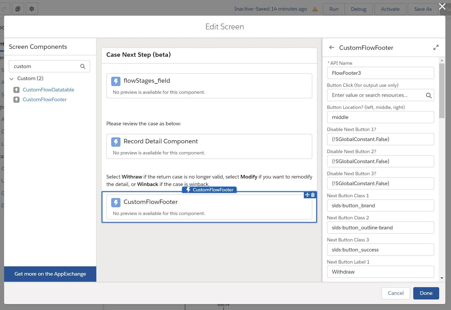Image resolution: width=451 pixels, height=310 pixels.
Task: Click the warning triangle icon
Action: click(x=315, y=9)
